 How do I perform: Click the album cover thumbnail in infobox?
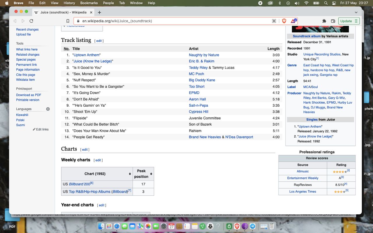[x=320, y=29]
